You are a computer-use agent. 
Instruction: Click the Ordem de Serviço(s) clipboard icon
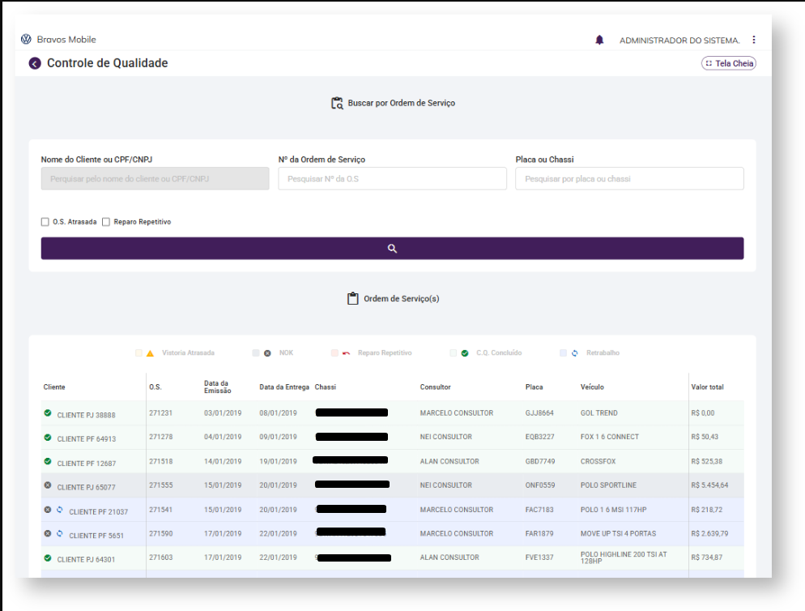pyautogui.click(x=353, y=298)
